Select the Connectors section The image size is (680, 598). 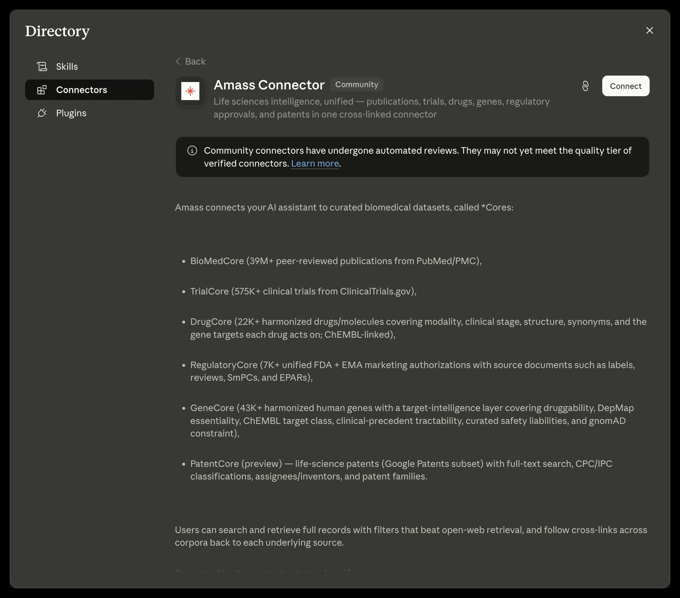pos(89,90)
